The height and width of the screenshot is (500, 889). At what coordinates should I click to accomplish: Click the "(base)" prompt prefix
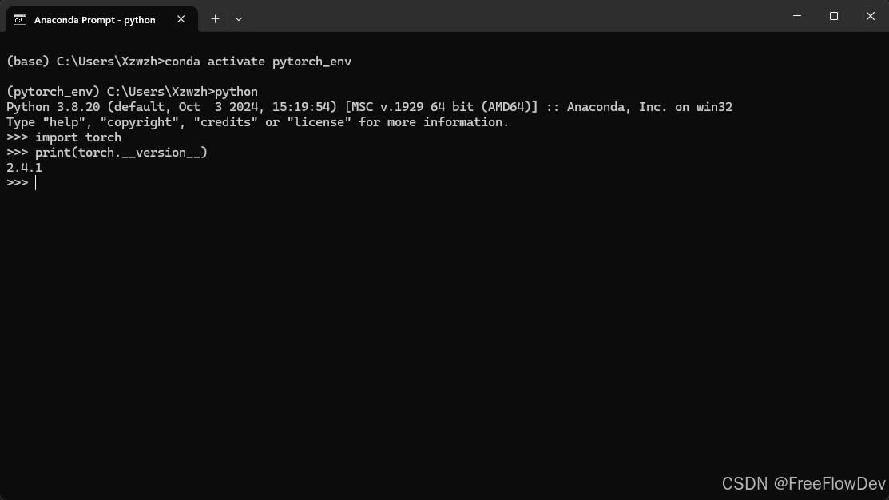(x=27, y=62)
